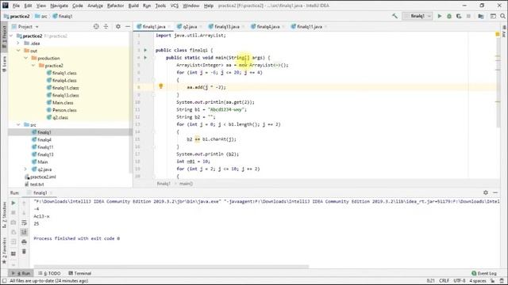This screenshot has height=285, width=508.
Task: Open the VCS menu
Action: [x=175, y=6]
